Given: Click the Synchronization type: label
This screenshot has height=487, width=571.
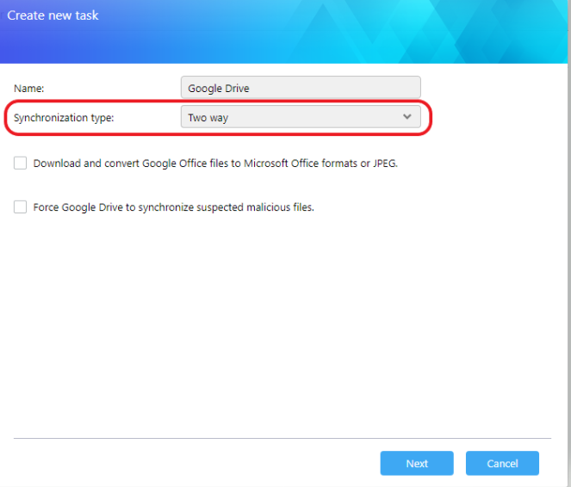Looking at the screenshot, I should (64, 118).
